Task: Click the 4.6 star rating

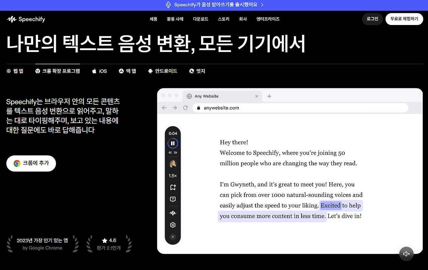Action: click(109, 240)
